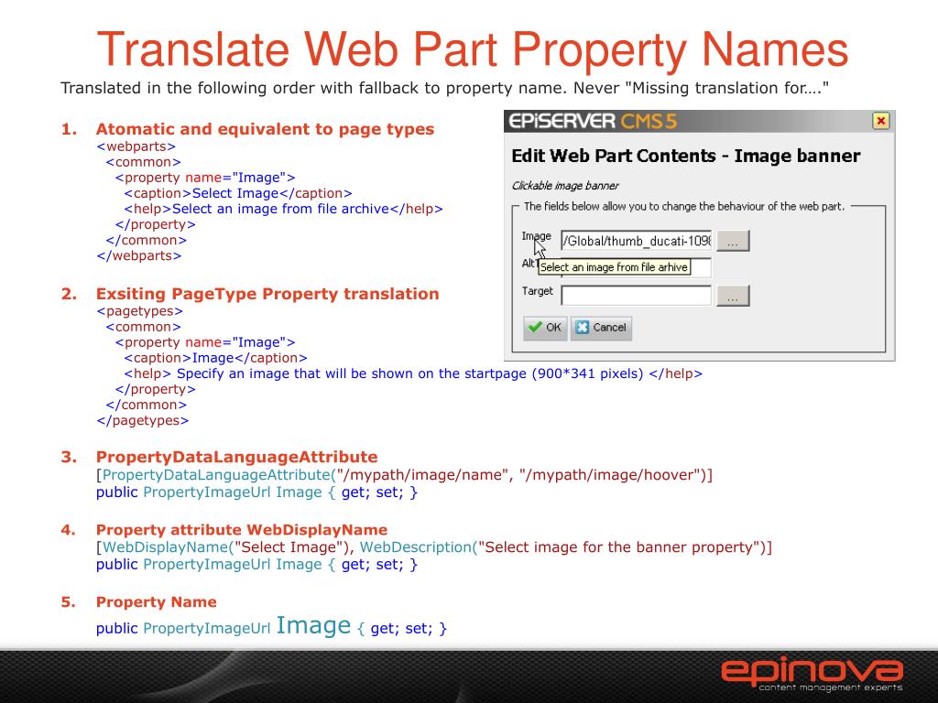Open browse button next to Image field

(x=733, y=241)
